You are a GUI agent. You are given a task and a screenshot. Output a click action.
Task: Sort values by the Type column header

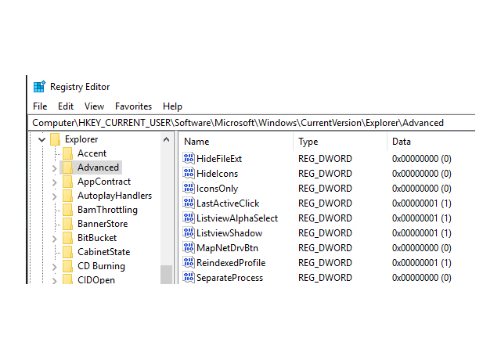pos(340,142)
